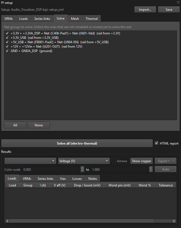Untick the +3.3V_USB net group checkbox
Screen dimensions: 181x228
(x=7, y=38)
